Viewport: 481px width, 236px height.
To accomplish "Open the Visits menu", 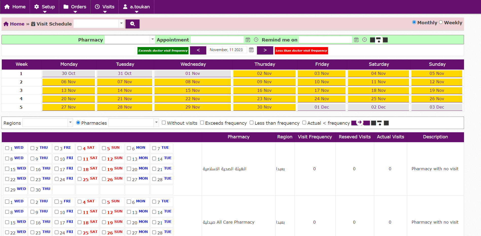I will [x=105, y=7].
